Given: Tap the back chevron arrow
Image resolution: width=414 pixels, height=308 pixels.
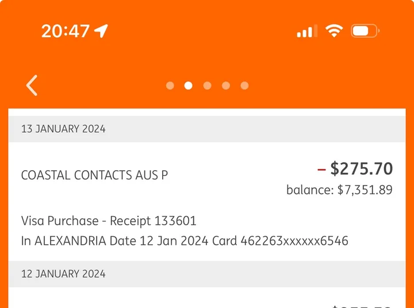Looking at the screenshot, I should point(32,85).
